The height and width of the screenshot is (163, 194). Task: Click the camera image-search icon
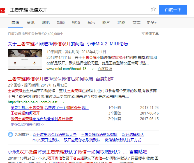point(154,10)
